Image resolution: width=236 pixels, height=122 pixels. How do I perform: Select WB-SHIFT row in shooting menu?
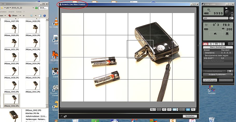click(218, 58)
